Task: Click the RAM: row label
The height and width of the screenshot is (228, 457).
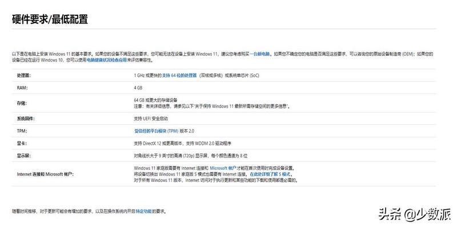Action: coord(22,88)
